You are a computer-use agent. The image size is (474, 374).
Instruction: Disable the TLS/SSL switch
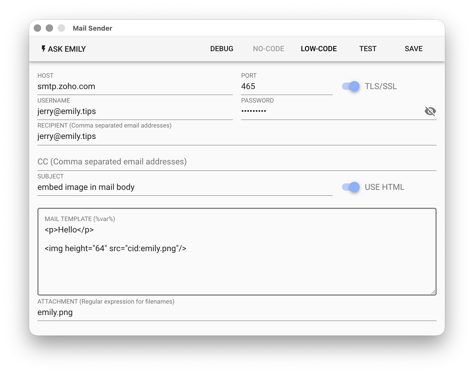tap(351, 86)
